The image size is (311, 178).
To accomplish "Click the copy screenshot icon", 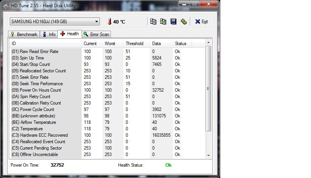I will [x=163, y=22].
